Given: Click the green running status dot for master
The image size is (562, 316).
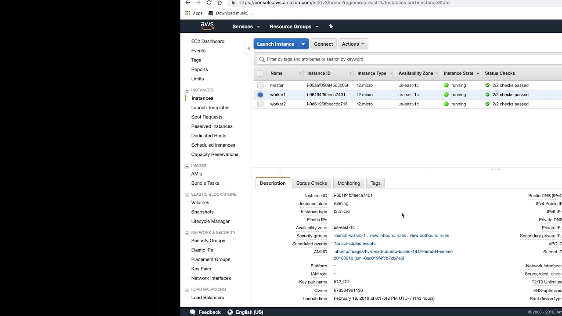Looking at the screenshot, I should tap(446, 85).
